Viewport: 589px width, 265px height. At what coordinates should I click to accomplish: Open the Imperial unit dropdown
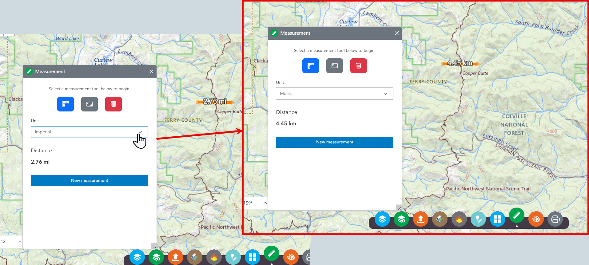coord(89,132)
